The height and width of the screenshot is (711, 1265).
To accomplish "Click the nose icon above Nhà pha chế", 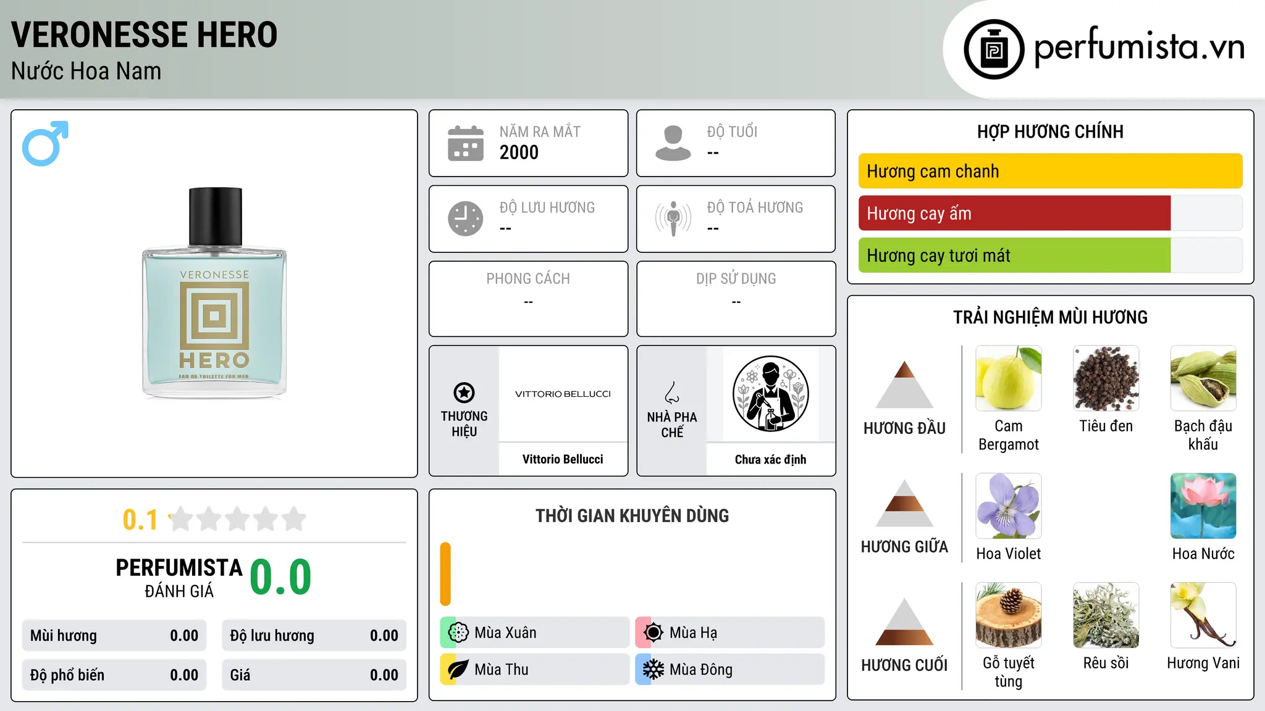I will (672, 393).
